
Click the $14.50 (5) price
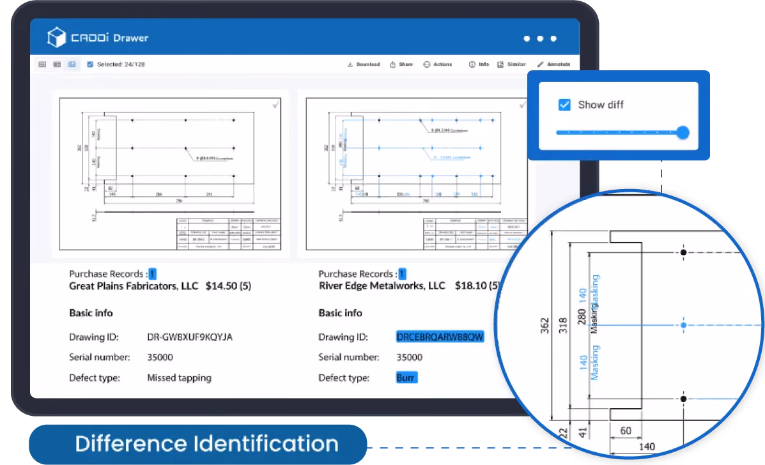[228, 286]
